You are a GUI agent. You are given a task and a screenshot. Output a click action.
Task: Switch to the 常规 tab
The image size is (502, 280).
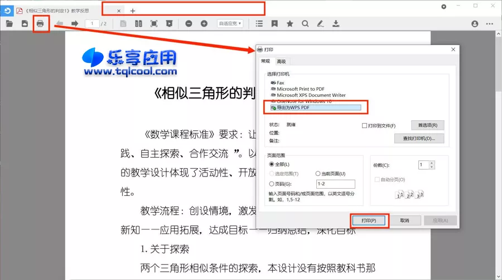266,61
